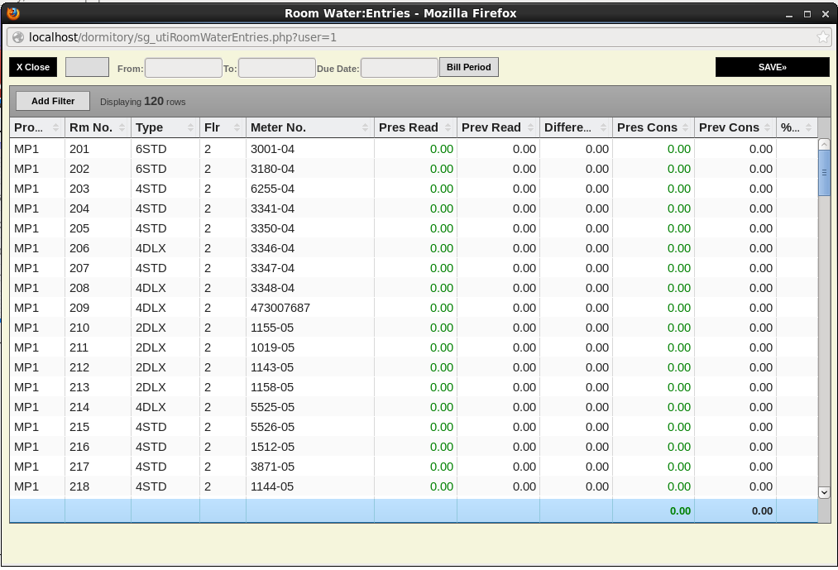838x570 pixels.
Task: Click the sort arrows on the Meter No. column
Action: [x=366, y=127]
